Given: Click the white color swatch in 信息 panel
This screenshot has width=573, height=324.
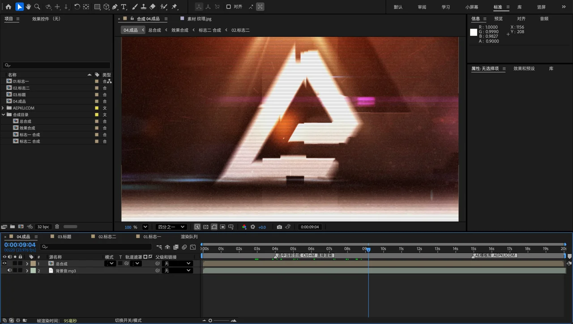Looking at the screenshot, I should (x=474, y=32).
